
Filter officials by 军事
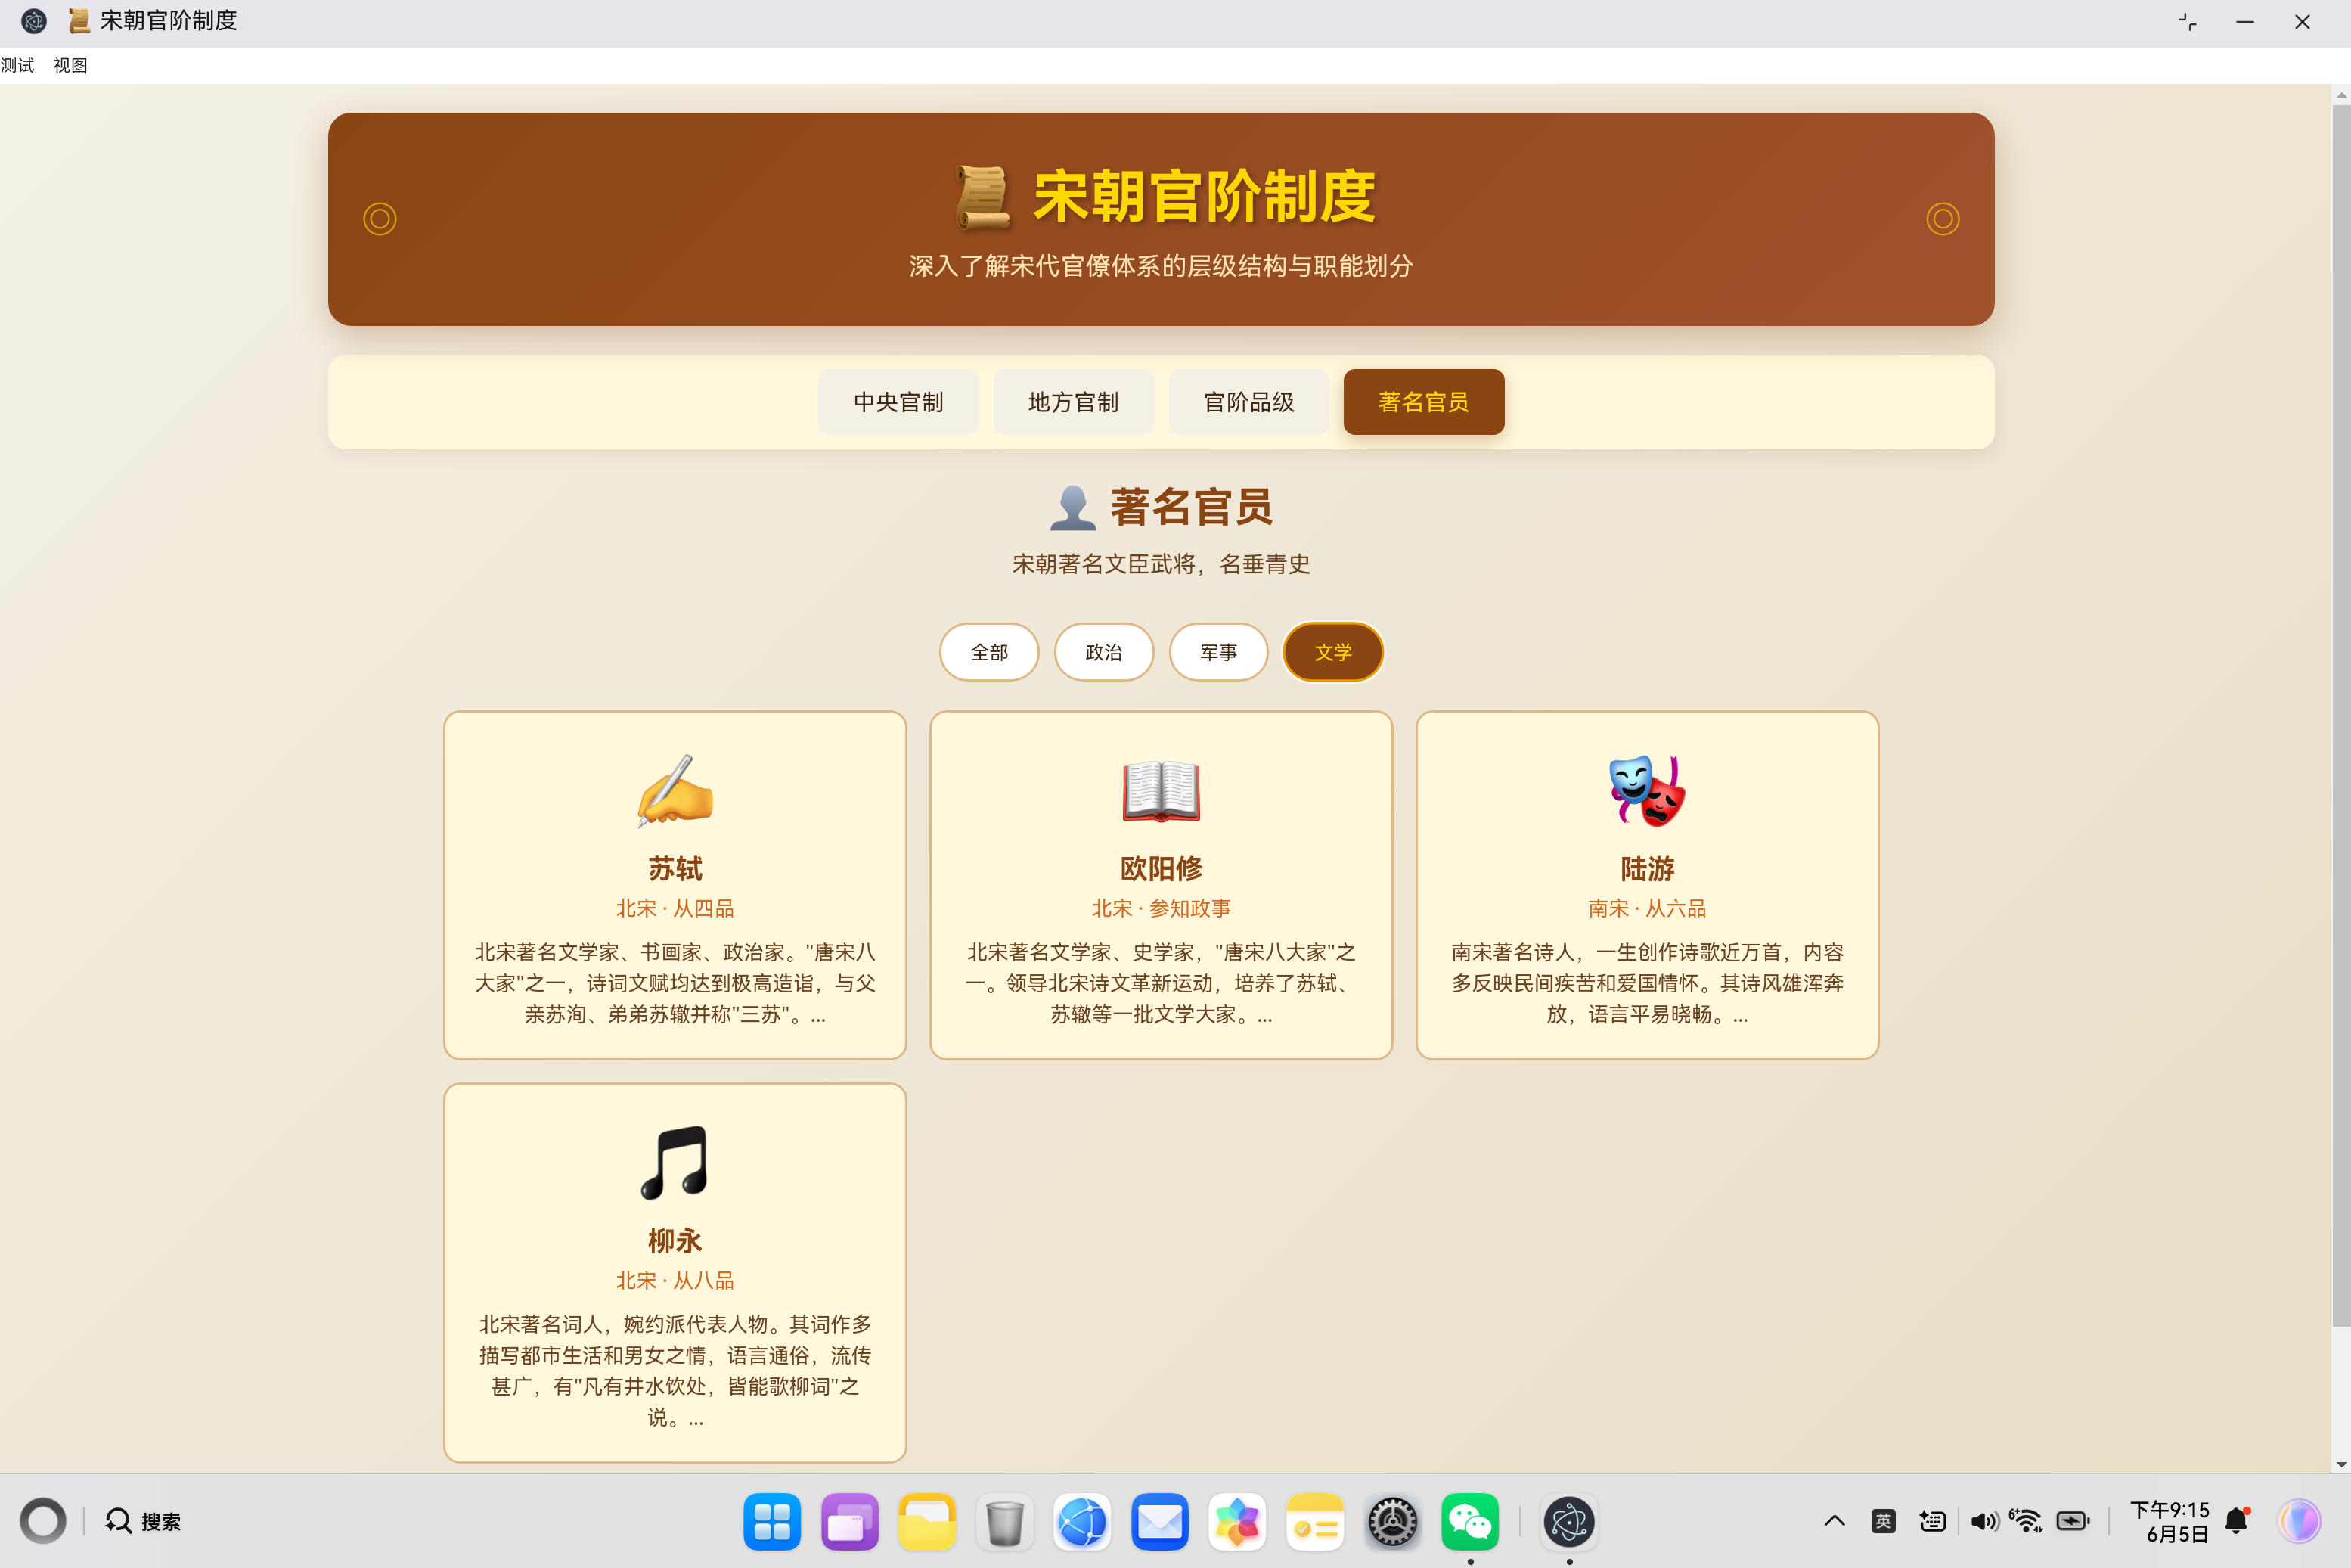click(x=1218, y=652)
